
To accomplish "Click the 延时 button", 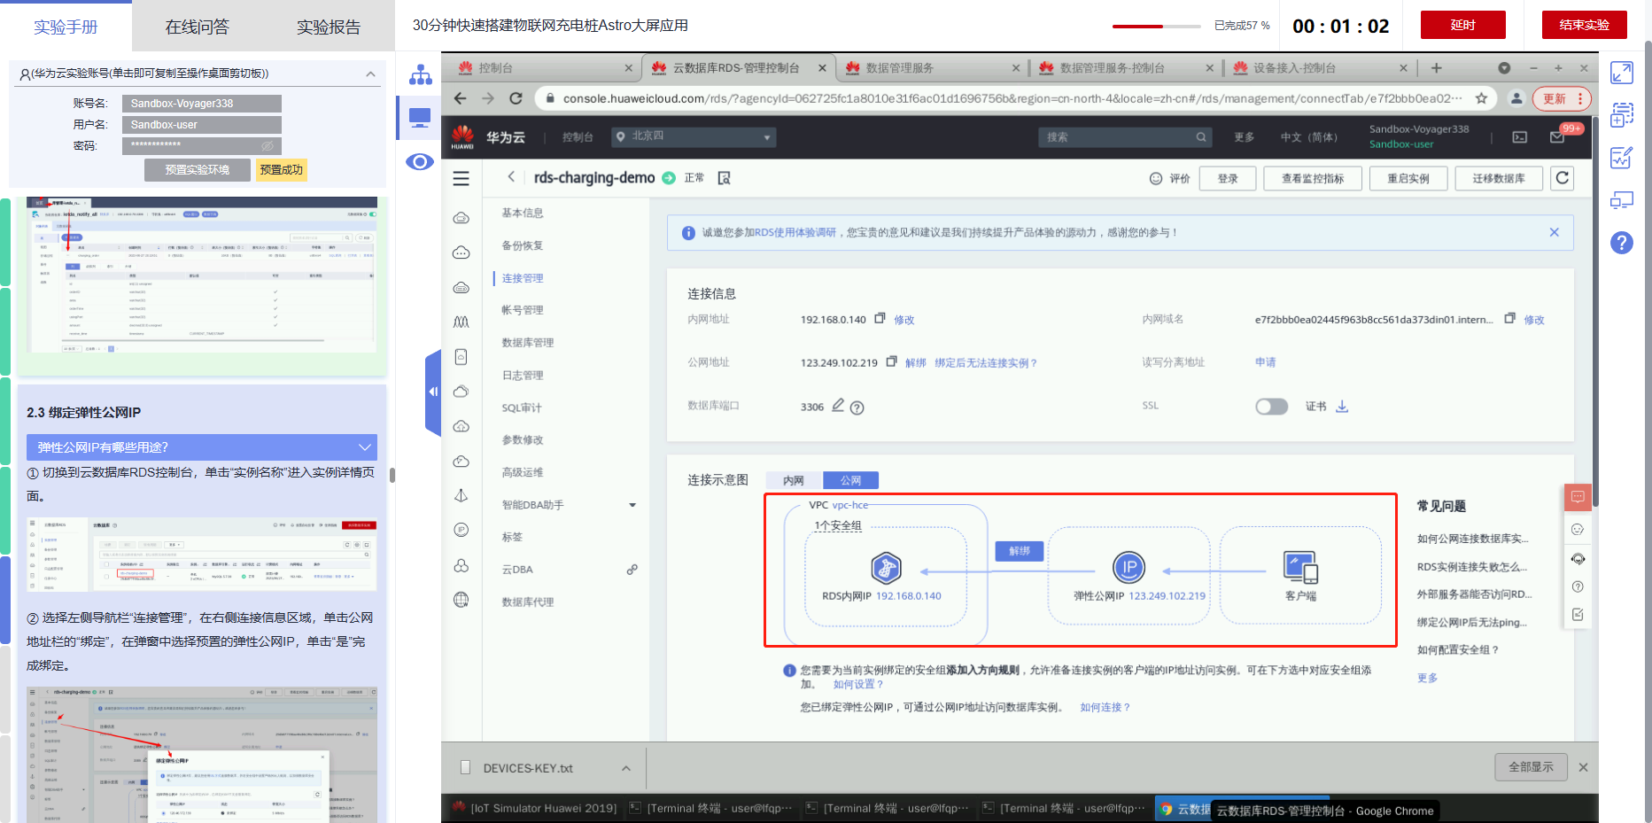I will coord(1462,25).
